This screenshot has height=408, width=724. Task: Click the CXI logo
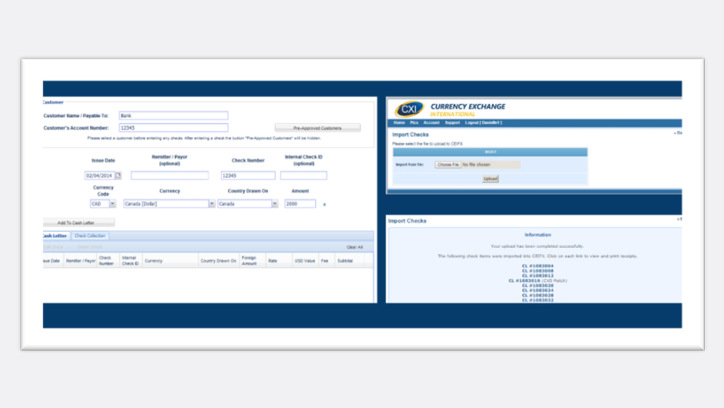[409, 109]
